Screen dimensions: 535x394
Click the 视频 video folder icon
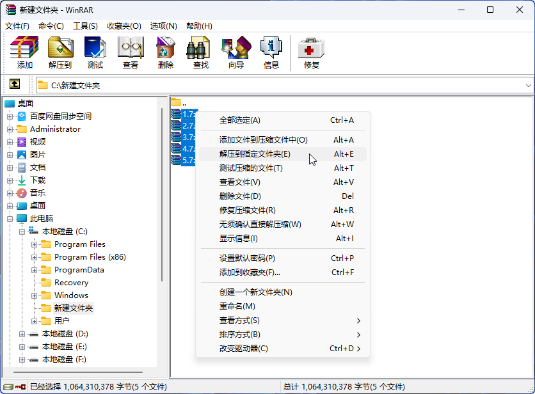[22, 142]
